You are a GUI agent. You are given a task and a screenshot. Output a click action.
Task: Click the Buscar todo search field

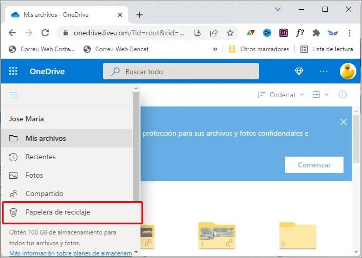tap(181, 72)
